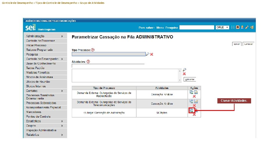Open Blocos de Reunião menu item
This screenshot has width=279, height=156.
pos(45,82)
